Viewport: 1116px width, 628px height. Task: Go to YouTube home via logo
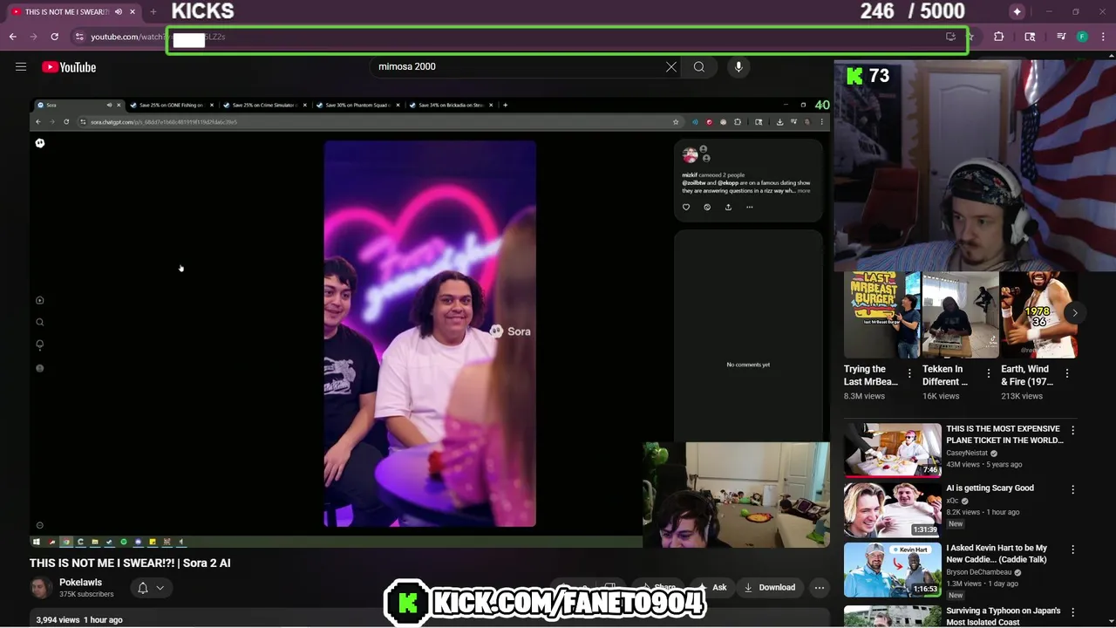tap(69, 67)
